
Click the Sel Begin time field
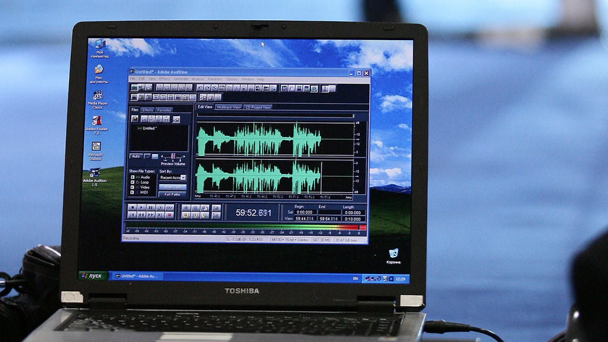click(x=305, y=212)
